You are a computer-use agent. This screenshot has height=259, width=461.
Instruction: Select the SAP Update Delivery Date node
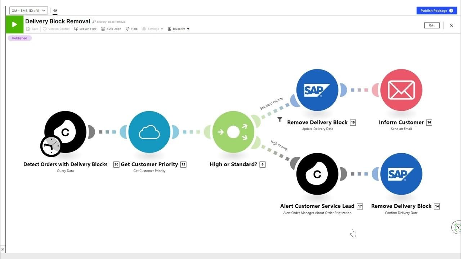(317, 90)
